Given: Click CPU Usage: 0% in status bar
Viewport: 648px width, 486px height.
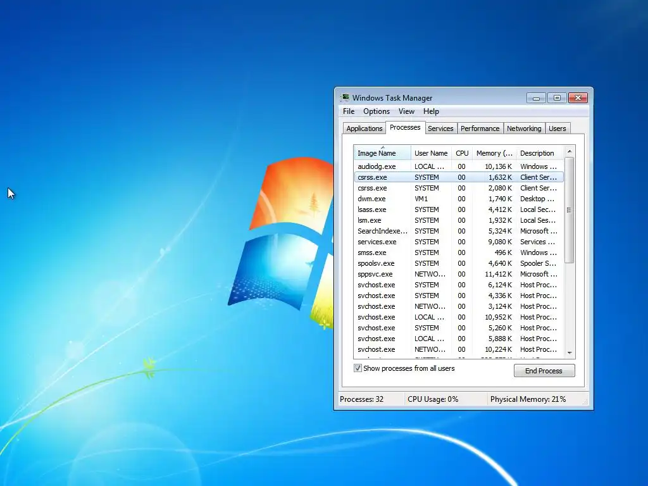Looking at the screenshot, I should [x=433, y=399].
